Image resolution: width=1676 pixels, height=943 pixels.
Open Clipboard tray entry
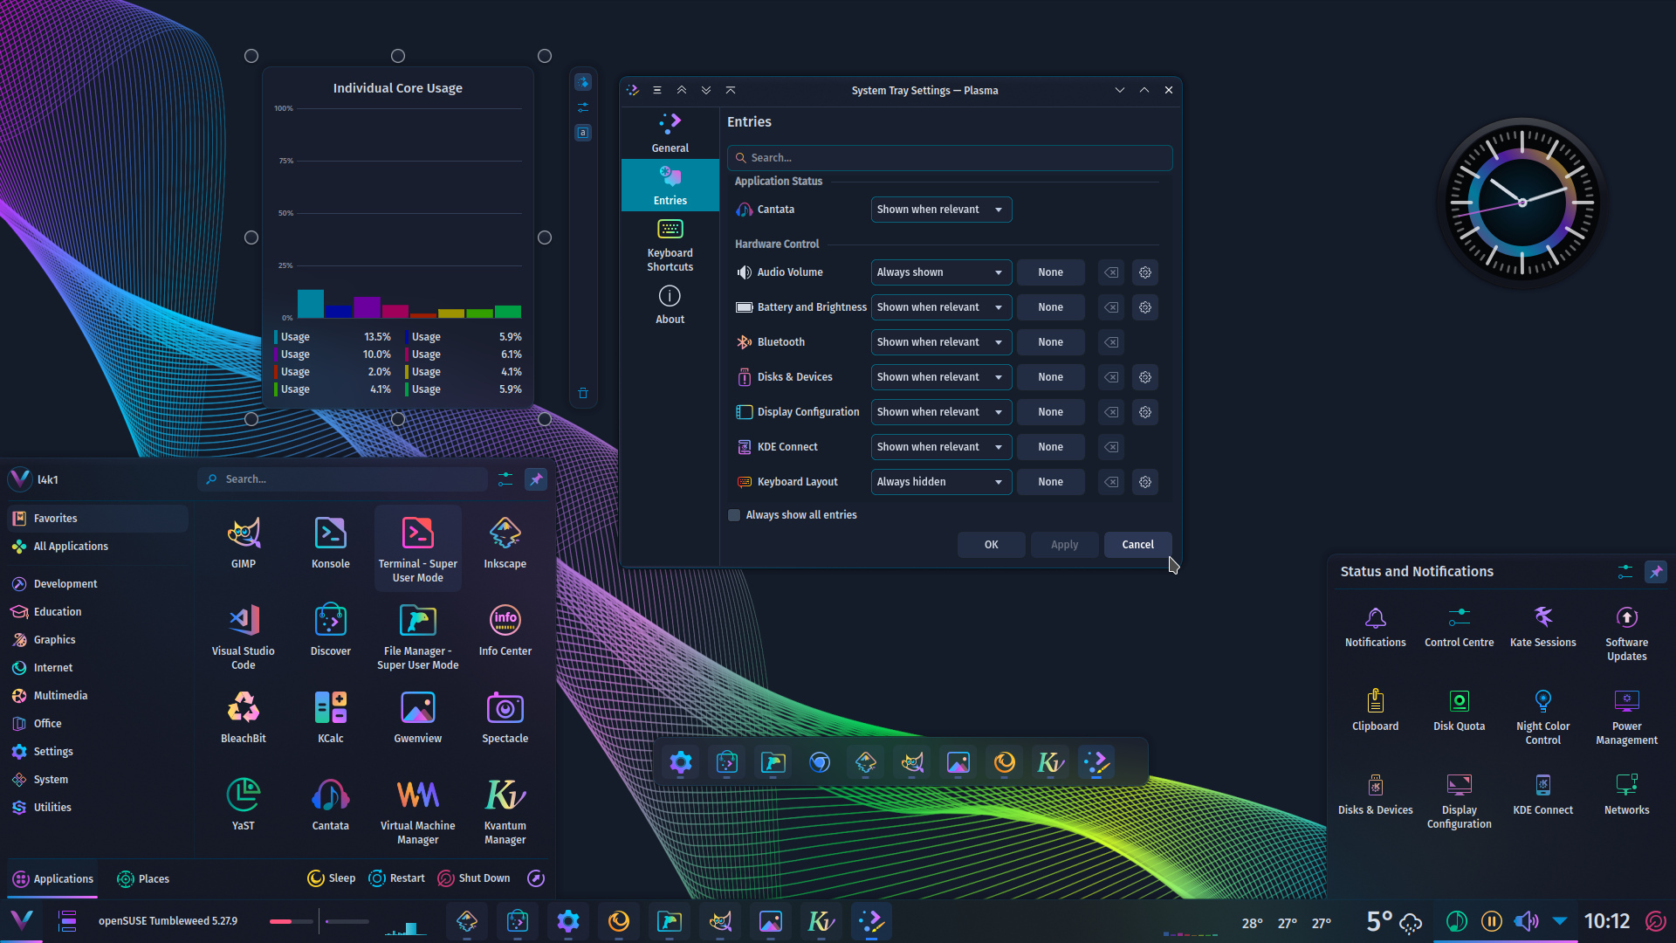tap(1376, 711)
